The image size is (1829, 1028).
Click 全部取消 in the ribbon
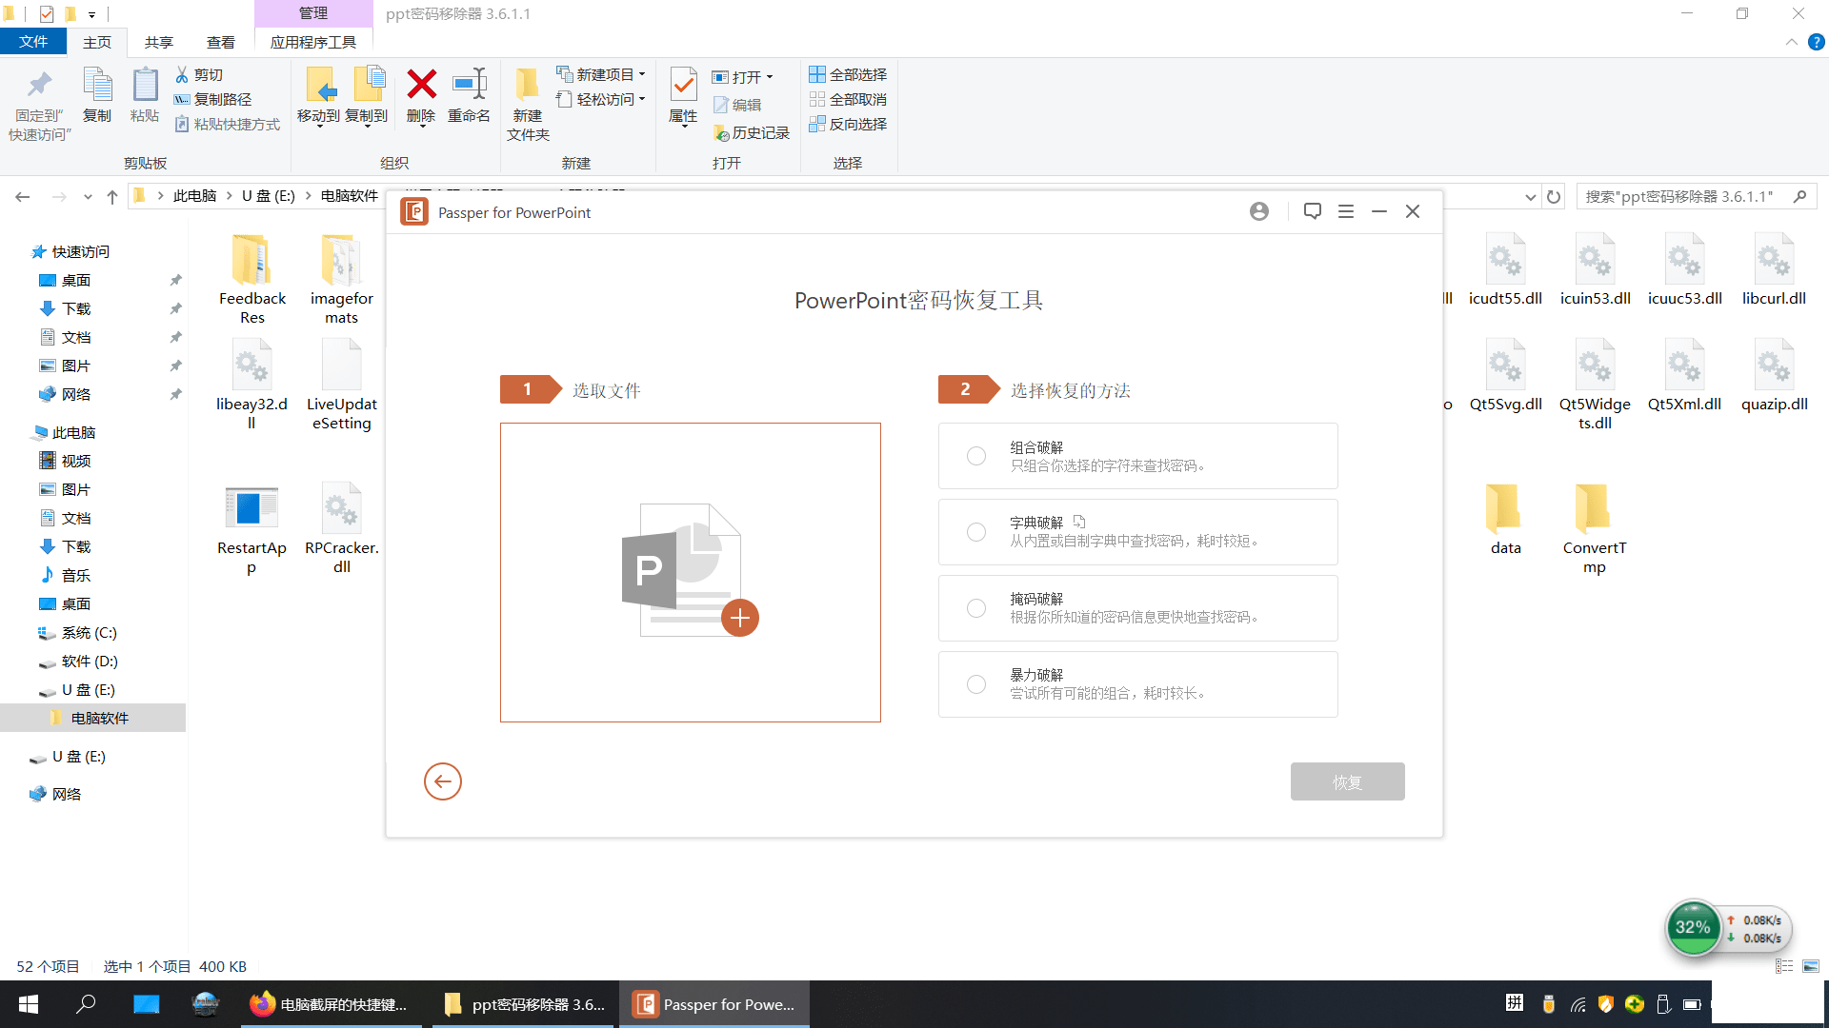click(x=848, y=99)
